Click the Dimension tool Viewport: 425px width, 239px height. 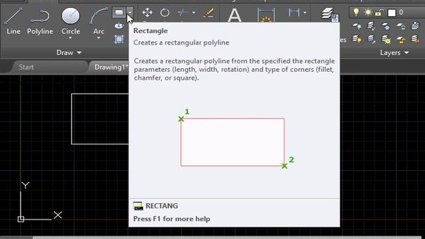click(266, 15)
